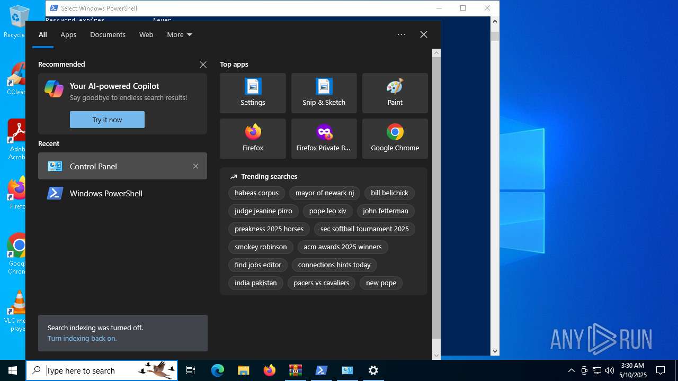
Task: Switch to the Documents search tab
Action: (108, 34)
